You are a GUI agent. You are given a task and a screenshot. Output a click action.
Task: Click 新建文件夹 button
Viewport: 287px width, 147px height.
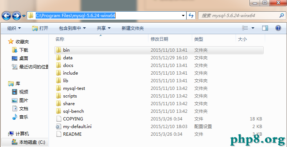[133, 28]
